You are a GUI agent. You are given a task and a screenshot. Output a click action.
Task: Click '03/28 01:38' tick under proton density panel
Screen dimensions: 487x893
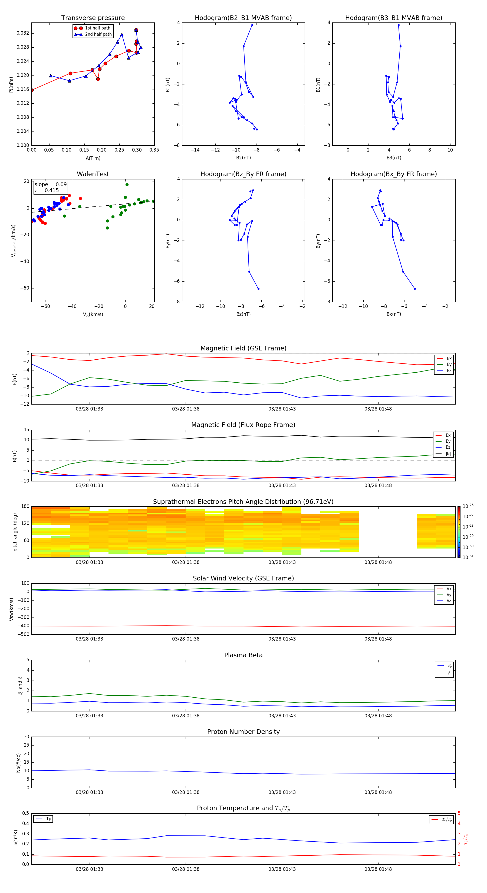(186, 792)
